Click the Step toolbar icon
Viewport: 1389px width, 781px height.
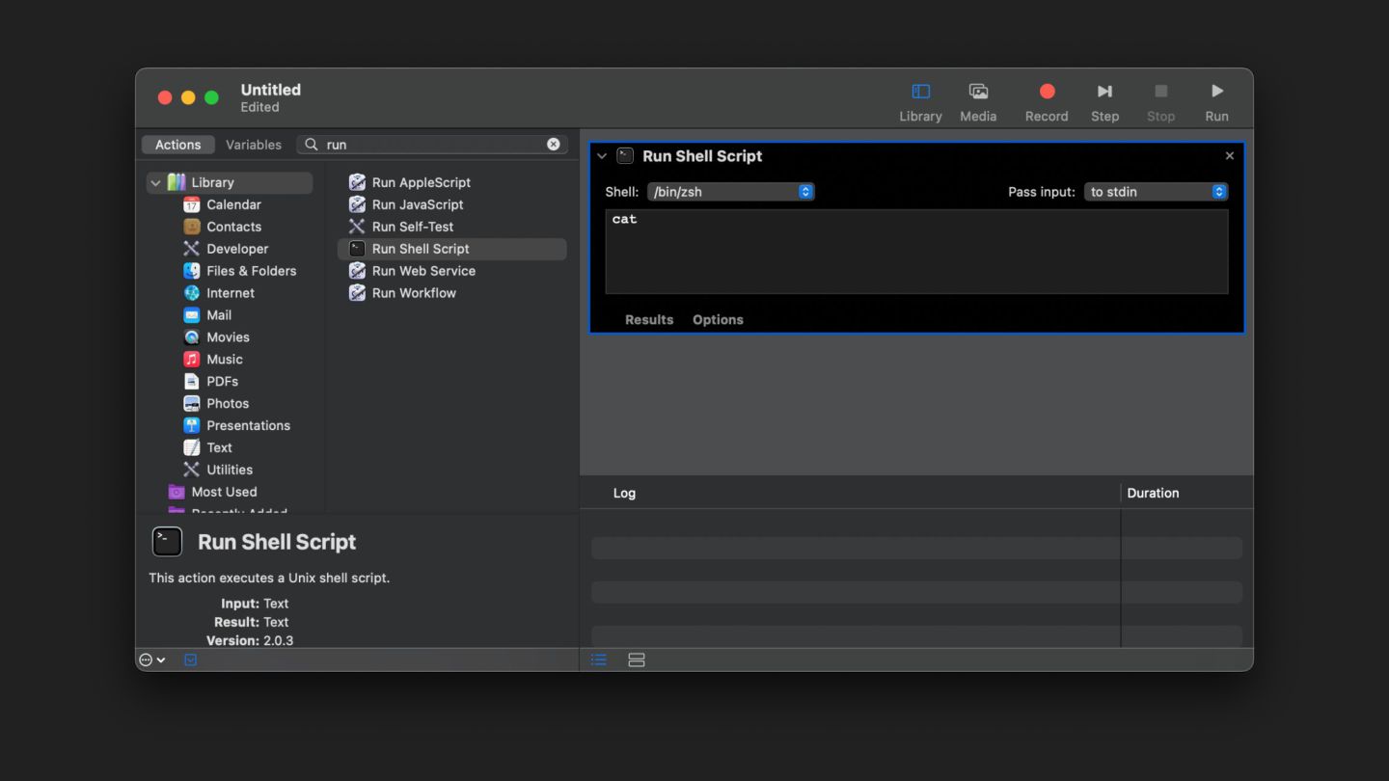1104,101
